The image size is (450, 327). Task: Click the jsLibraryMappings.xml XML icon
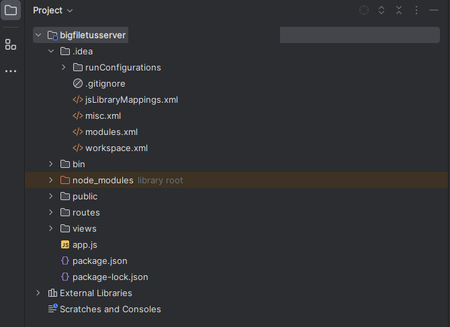pyautogui.click(x=78, y=99)
